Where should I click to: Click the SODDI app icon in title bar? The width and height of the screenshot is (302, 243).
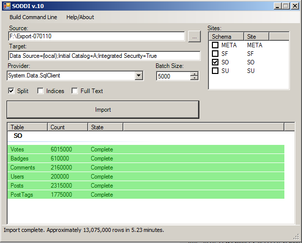[x=7, y=6]
